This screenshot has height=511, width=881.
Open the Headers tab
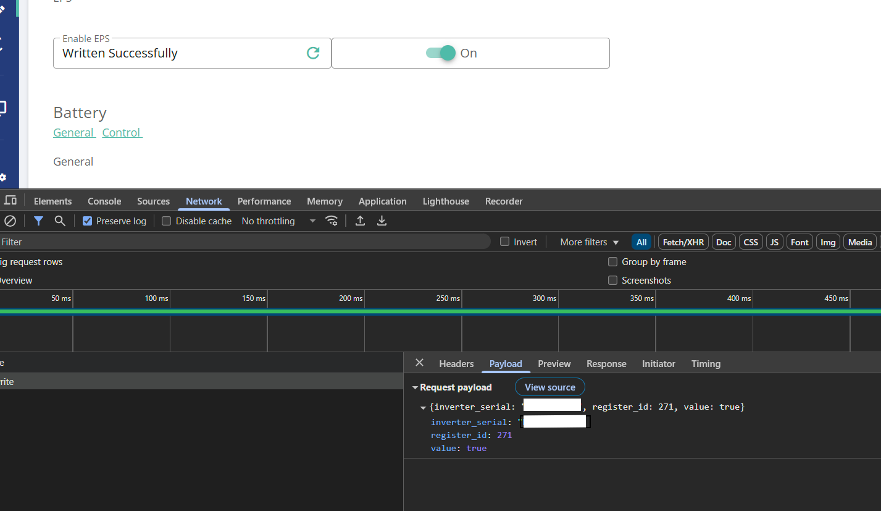click(x=456, y=364)
